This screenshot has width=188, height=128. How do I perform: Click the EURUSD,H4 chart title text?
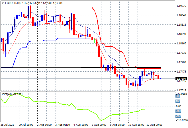13,3
